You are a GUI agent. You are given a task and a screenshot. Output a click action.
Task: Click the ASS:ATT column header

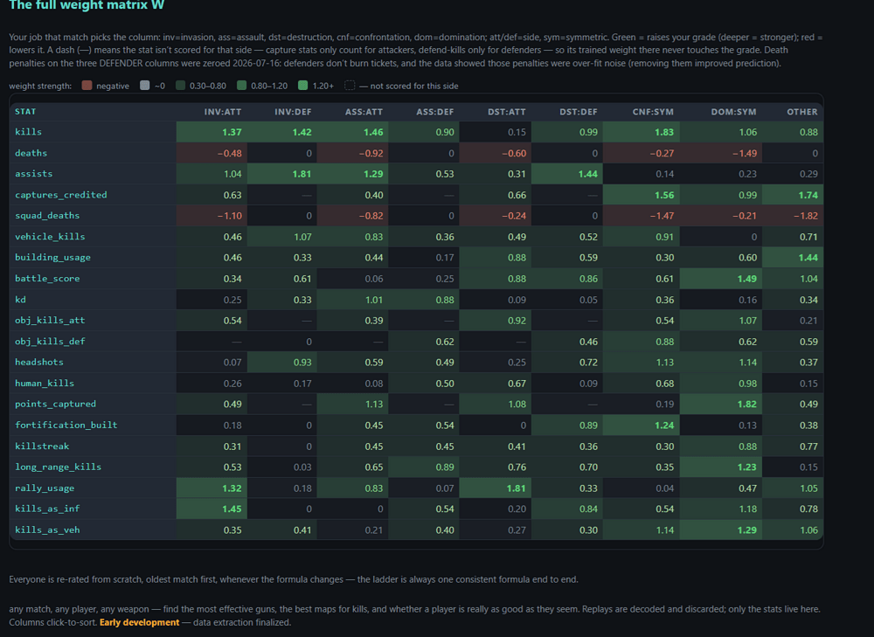point(364,112)
